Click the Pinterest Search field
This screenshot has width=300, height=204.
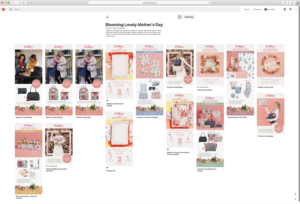(124, 9)
